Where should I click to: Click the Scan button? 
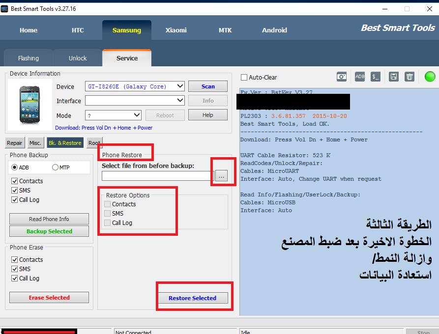click(x=208, y=86)
